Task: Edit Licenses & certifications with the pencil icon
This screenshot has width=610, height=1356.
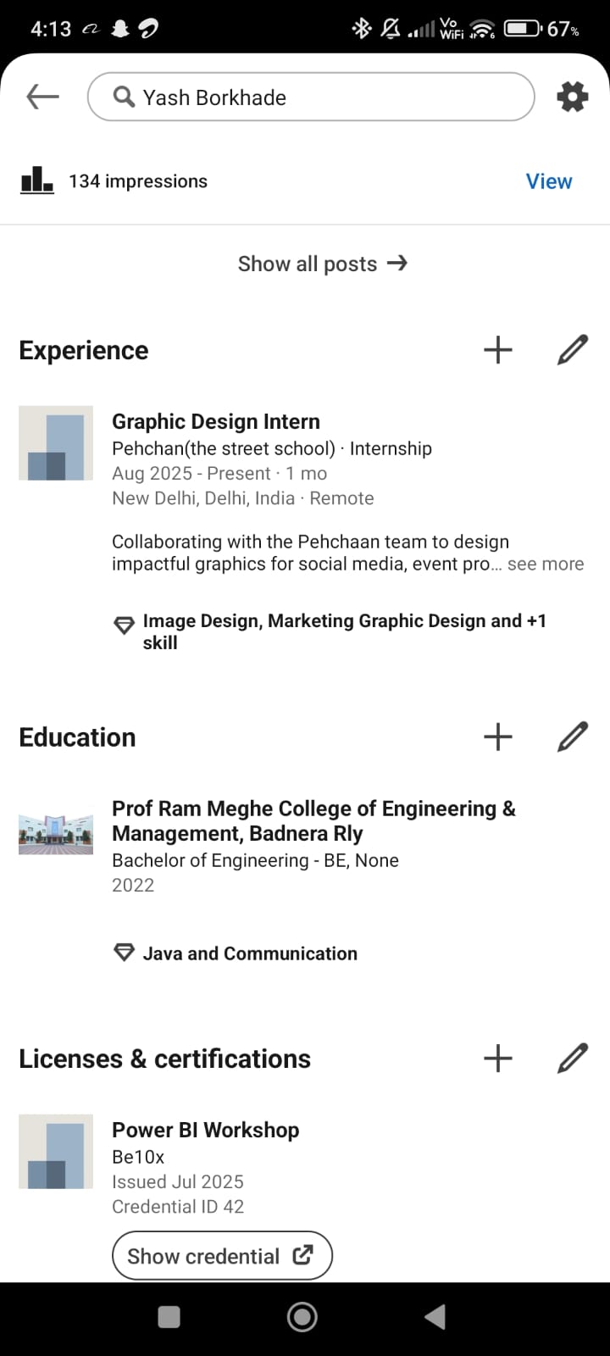Action: pyautogui.click(x=573, y=1058)
